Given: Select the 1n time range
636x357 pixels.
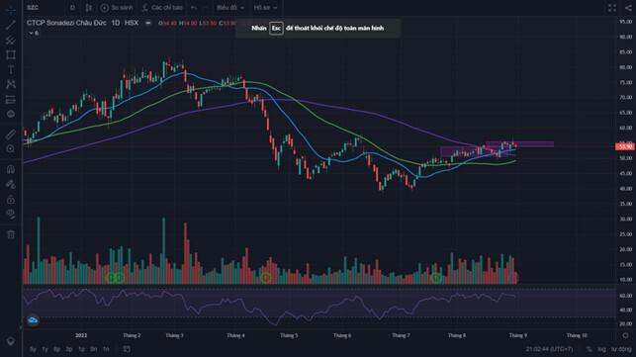Looking at the screenshot, I should pyautogui.click(x=106, y=349).
